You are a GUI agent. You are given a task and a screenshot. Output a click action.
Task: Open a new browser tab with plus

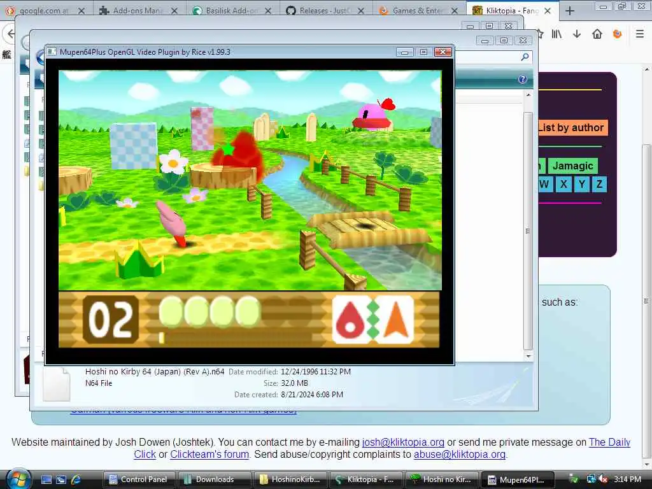(x=570, y=11)
